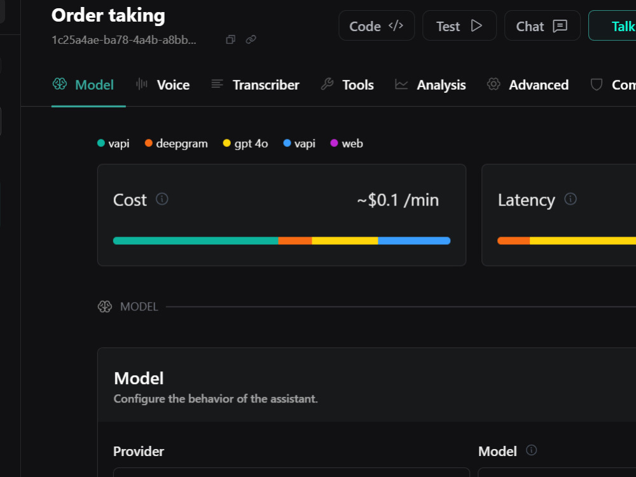Click the gpt 4o legend label
636x477 pixels.
point(251,144)
